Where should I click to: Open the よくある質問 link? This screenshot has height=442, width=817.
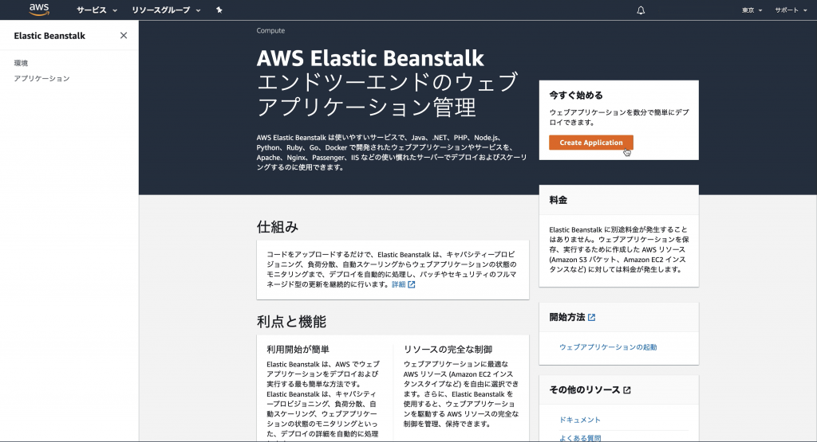pos(580,438)
